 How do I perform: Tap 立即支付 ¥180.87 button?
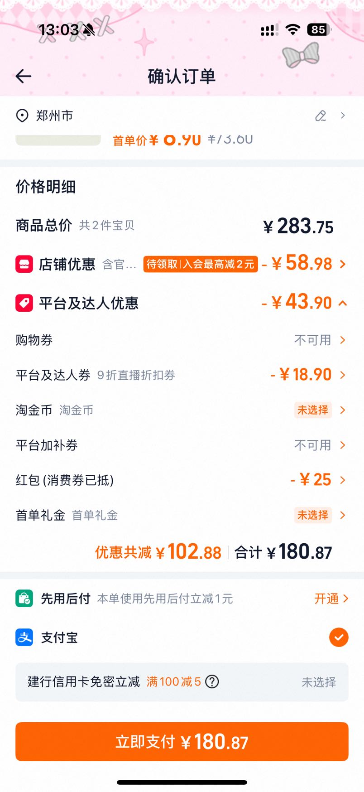[x=182, y=742]
